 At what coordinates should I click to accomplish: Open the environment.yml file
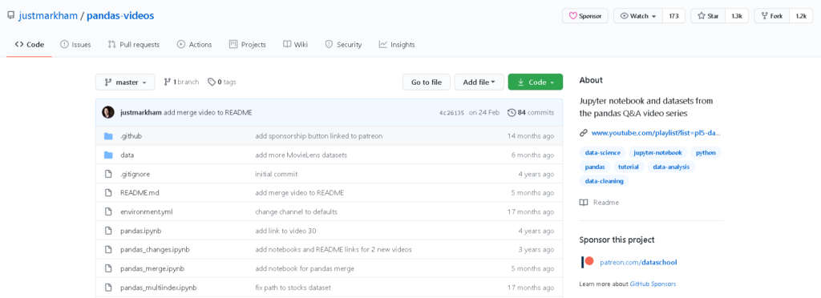146,211
